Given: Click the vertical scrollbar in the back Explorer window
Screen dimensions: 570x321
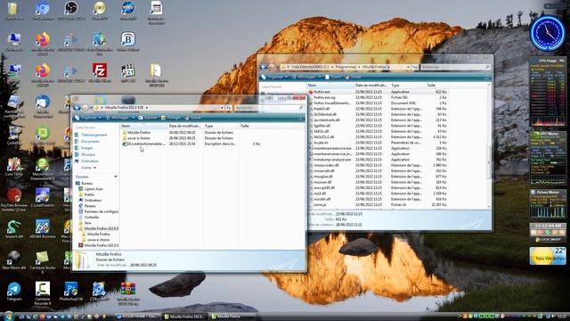Looking at the screenshot, I should (489, 162).
